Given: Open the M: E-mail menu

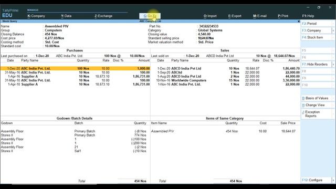Looking at the screenshot, I should pyautogui.click(x=260, y=16).
